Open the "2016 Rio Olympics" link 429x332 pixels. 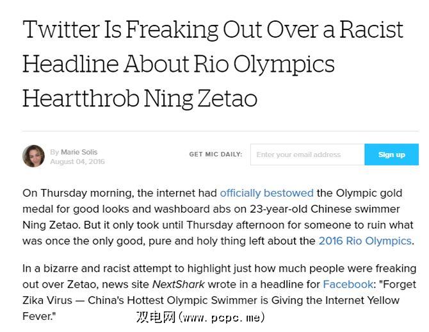point(364,241)
